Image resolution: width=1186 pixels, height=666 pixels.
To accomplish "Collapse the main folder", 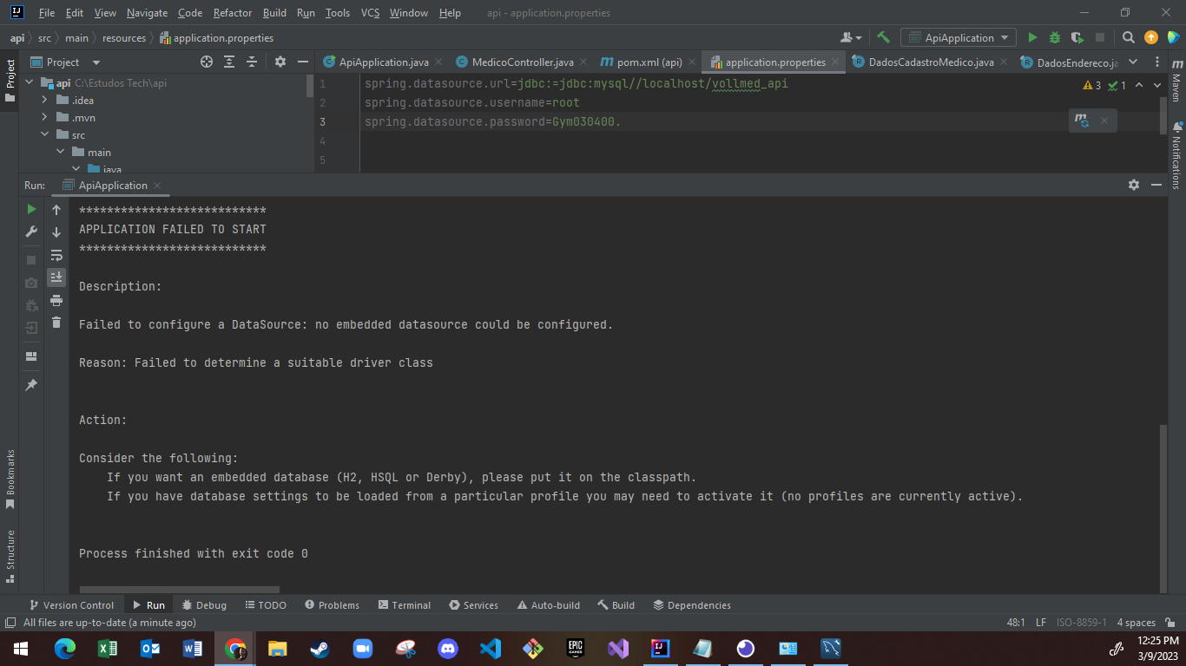I will tap(61, 153).
